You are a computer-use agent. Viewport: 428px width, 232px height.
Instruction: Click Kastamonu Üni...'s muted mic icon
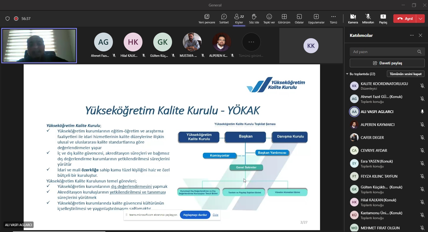tap(422, 215)
